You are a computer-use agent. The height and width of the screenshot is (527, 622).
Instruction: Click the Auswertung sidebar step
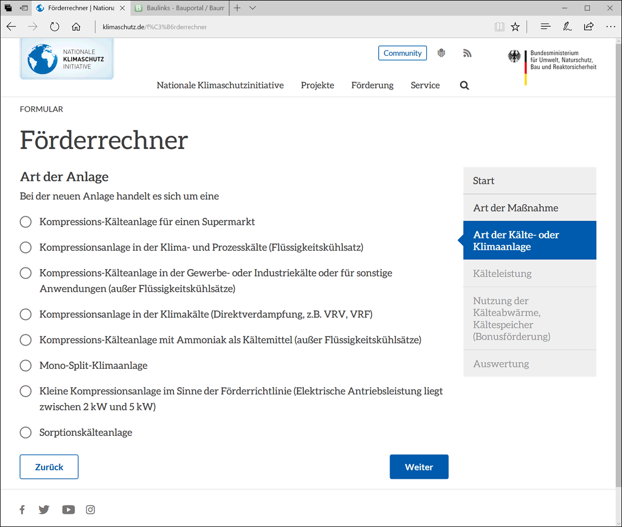point(529,363)
